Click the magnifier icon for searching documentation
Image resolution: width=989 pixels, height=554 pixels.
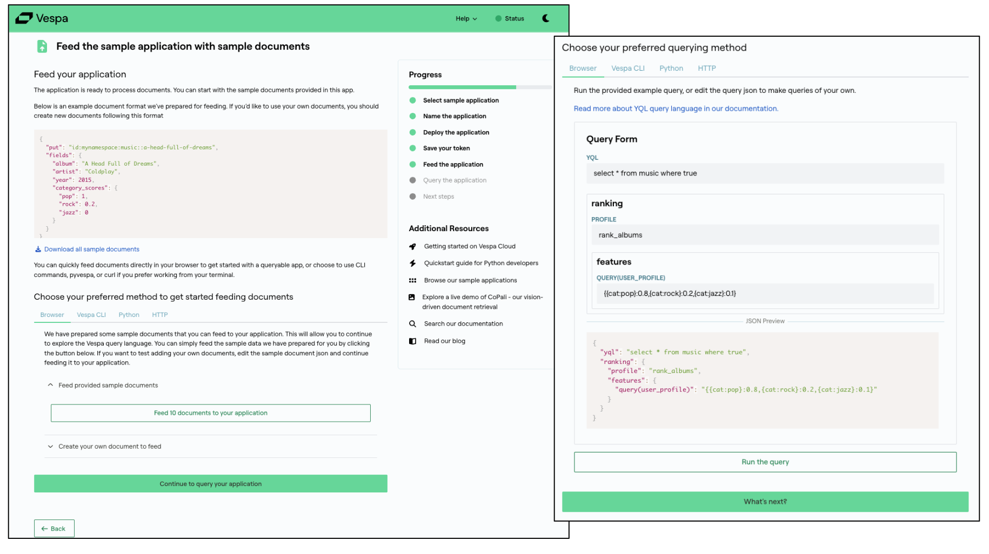tap(413, 323)
